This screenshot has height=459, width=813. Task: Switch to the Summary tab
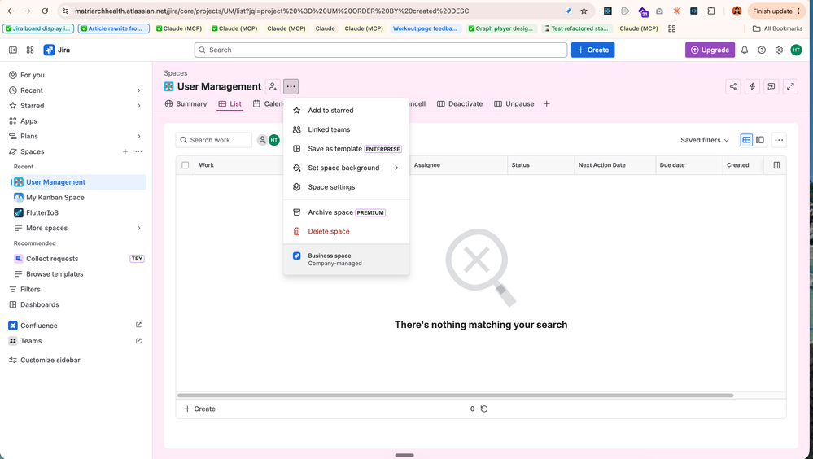tap(186, 103)
